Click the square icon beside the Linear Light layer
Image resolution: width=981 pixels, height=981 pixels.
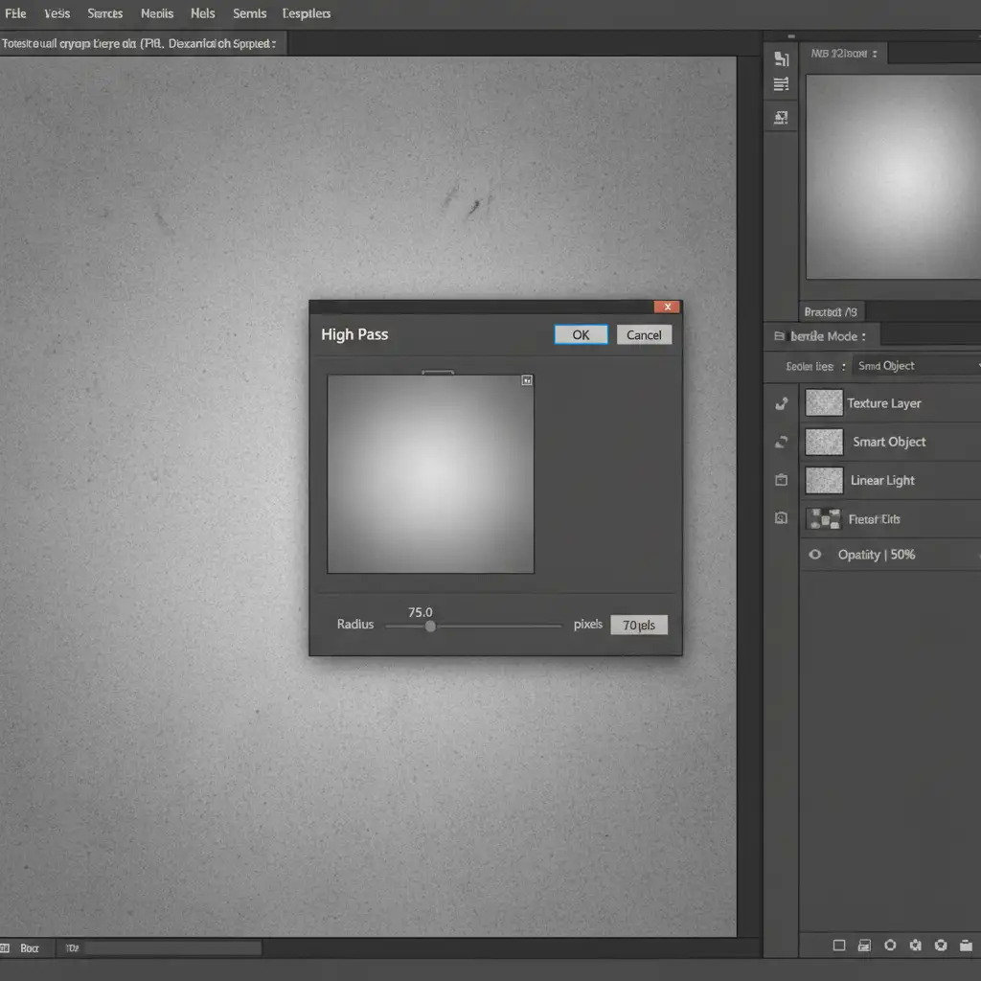tap(781, 480)
